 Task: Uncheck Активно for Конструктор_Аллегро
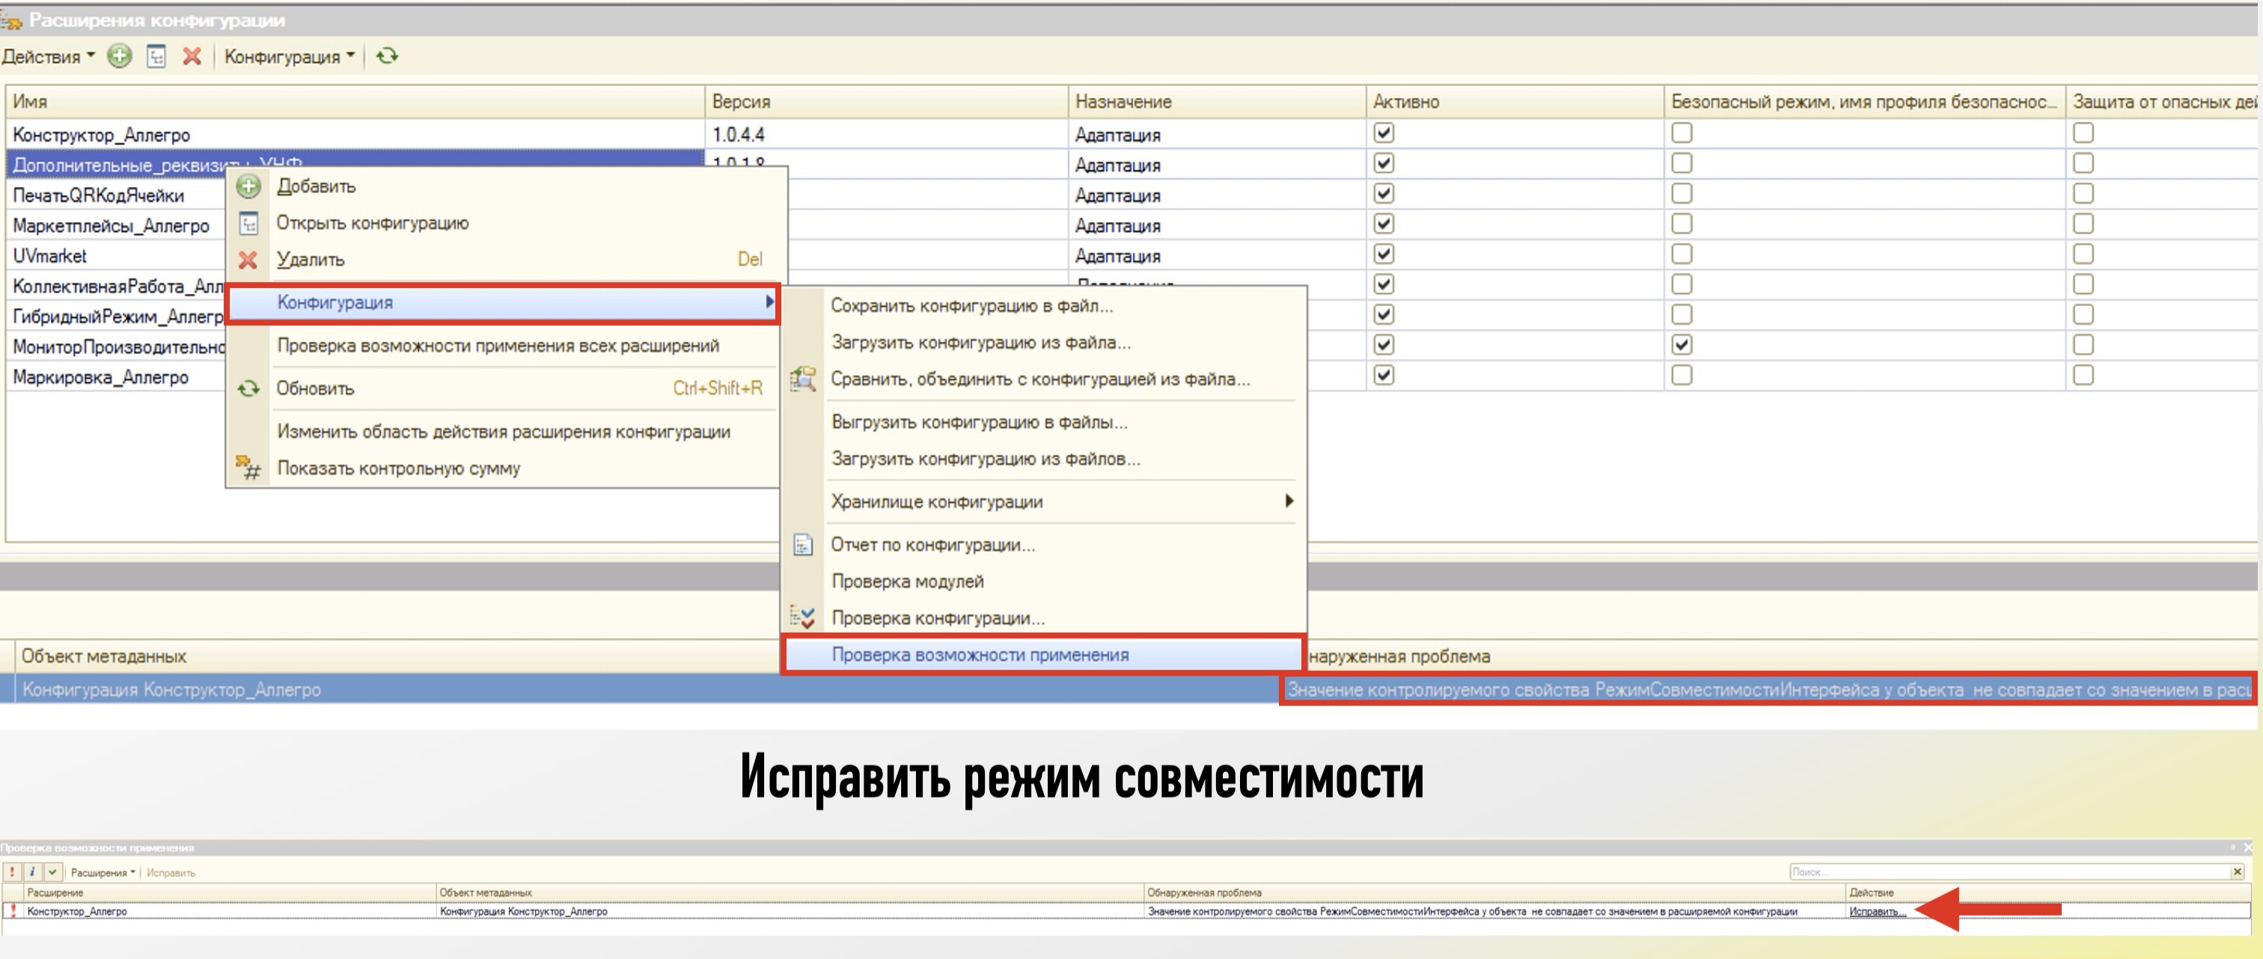click(1384, 133)
